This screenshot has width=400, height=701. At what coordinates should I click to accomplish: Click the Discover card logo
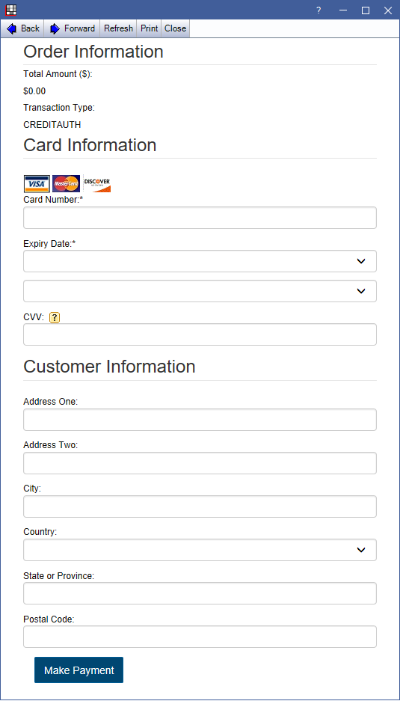(96, 184)
